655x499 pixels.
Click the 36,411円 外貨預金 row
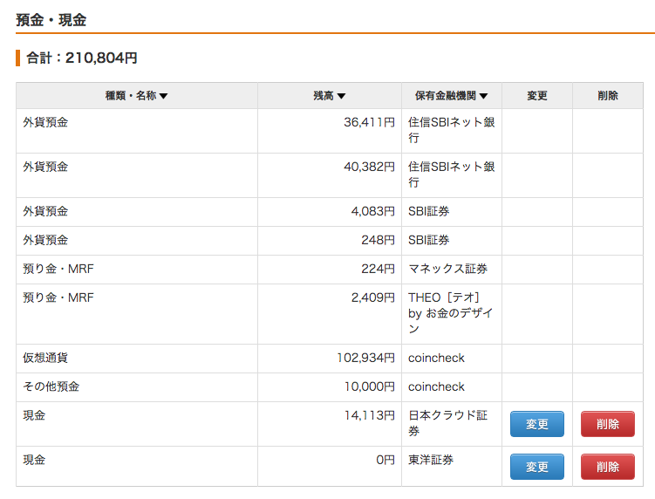[330, 131]
